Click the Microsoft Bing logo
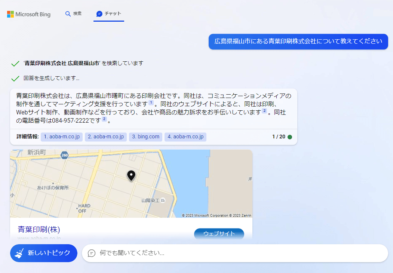This screenshot has height=273, width=393. [28, 14]
